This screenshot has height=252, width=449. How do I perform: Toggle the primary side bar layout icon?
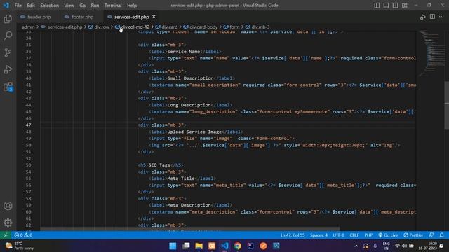point(377,6)
